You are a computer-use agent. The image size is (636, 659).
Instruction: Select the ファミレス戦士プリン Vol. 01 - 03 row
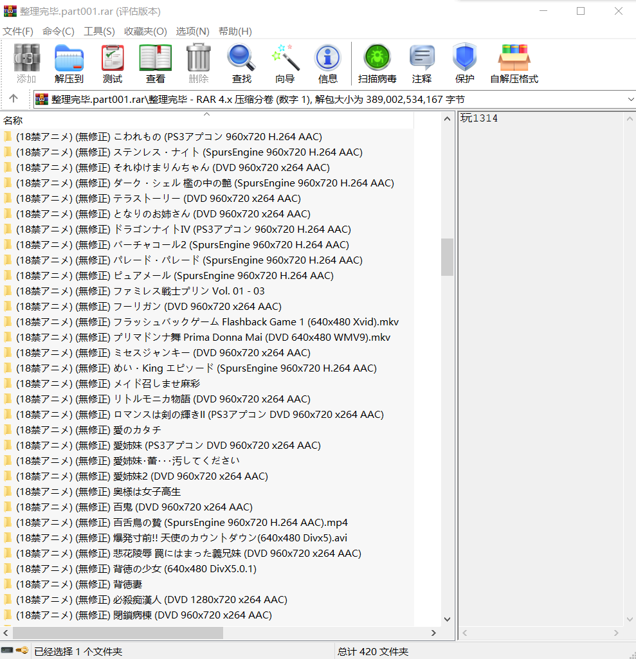[x=207, y=291]
